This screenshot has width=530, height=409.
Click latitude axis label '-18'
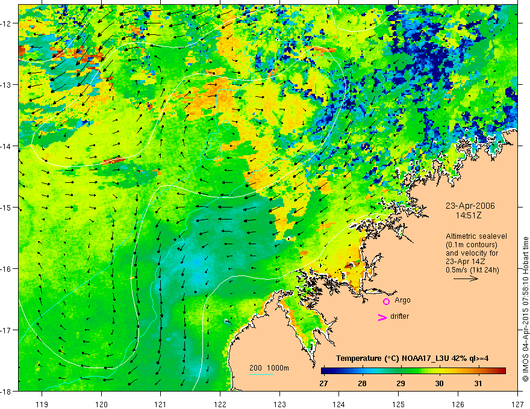(6, 392)
